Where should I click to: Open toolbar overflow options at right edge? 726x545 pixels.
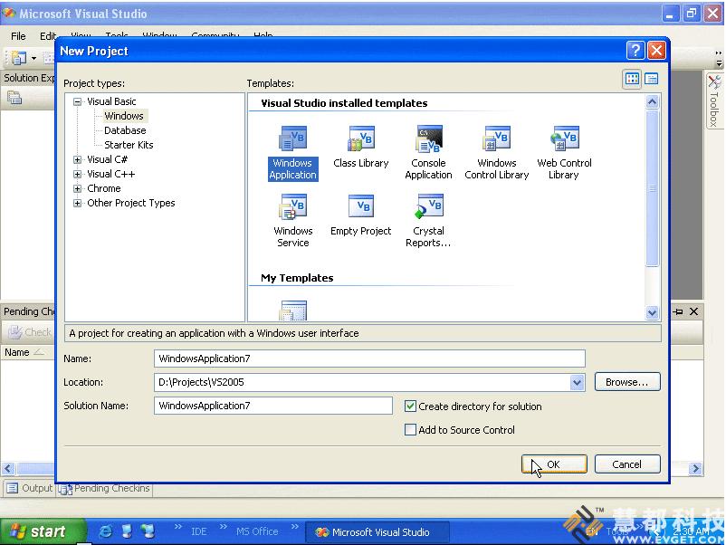click(x=719, y=59)
